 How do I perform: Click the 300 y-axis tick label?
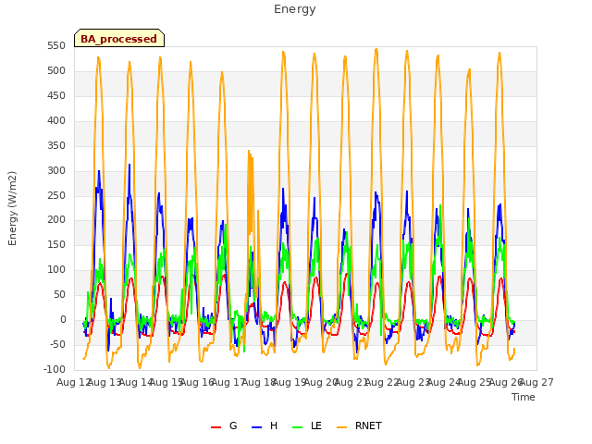click(x=56, y=170)
